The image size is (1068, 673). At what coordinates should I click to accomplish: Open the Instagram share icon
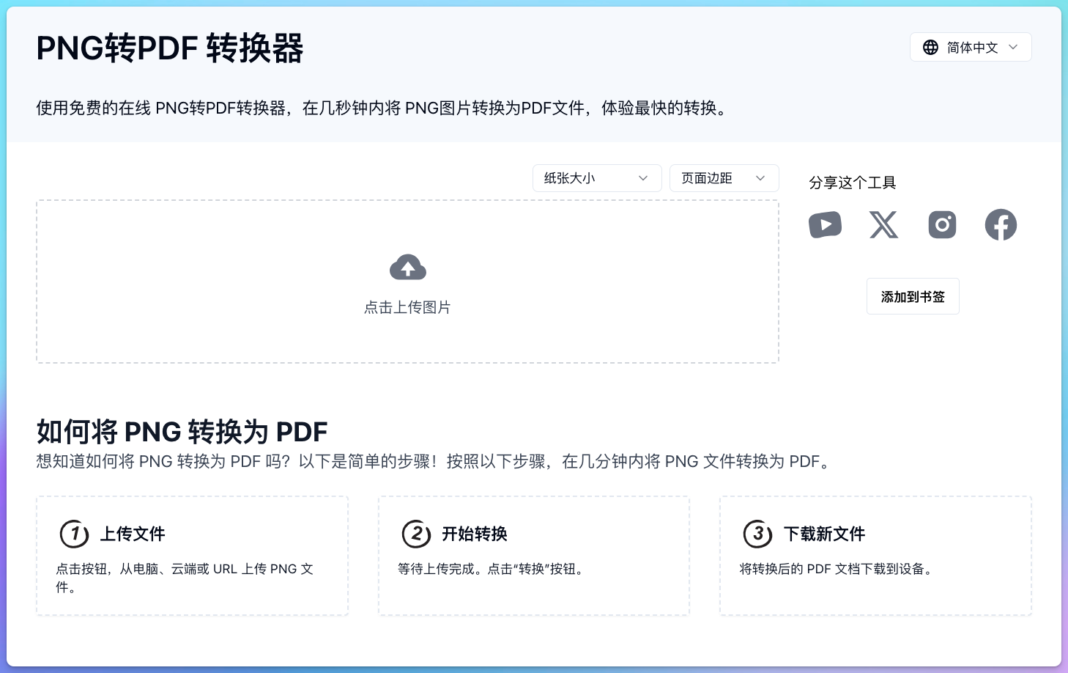[x=942, y=225]
